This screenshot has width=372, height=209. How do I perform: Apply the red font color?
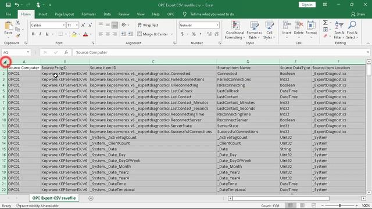click(x=85, y=34)
